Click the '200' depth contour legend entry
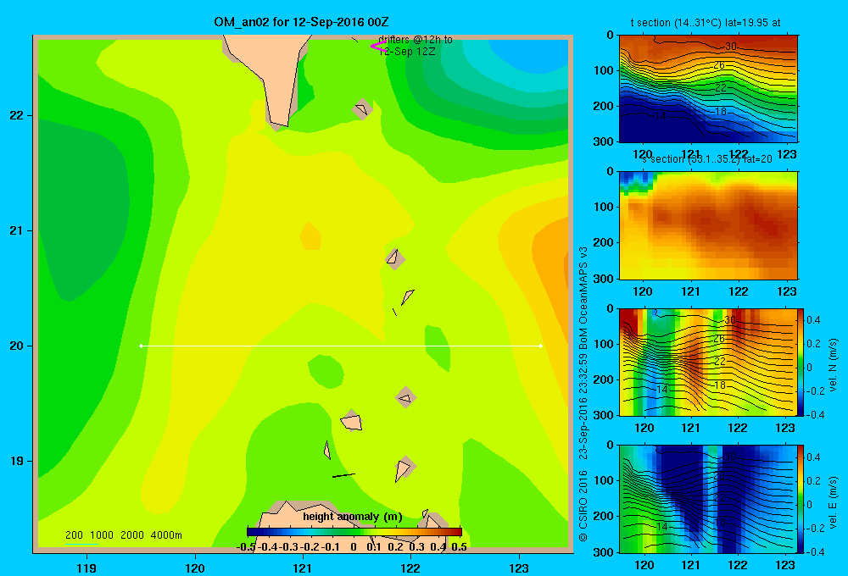 coord(74,535)
